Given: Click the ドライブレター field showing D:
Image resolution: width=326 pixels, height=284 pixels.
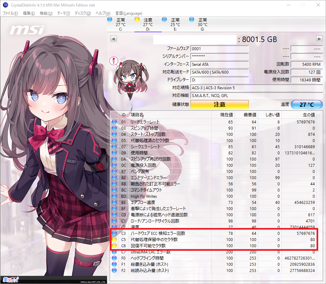Looking at the screenshot, I should click(220, 80).
